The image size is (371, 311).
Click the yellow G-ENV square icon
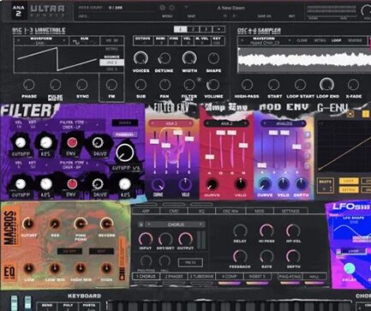(366, 114)
